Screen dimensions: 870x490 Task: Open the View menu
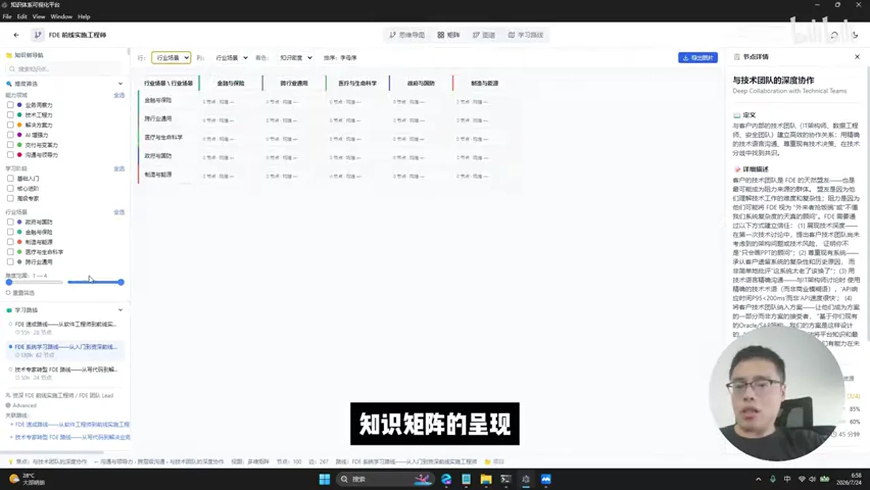39,16
